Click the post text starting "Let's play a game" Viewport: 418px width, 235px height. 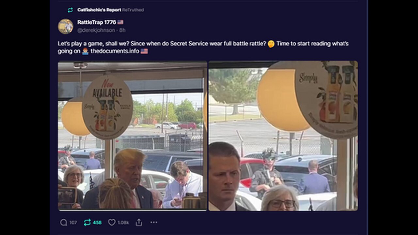point(163,44)
